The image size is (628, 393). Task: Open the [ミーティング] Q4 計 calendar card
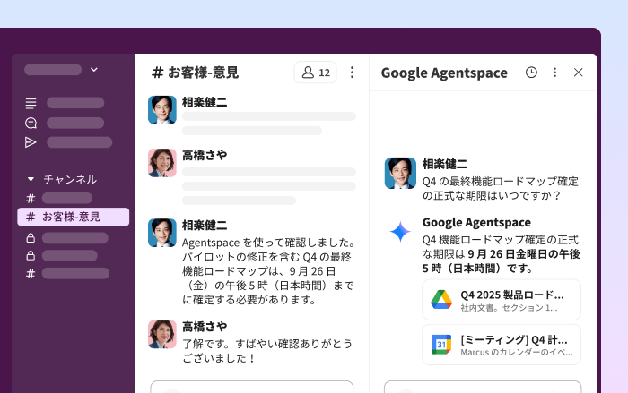pyautogui.click(x=502, y=345)
